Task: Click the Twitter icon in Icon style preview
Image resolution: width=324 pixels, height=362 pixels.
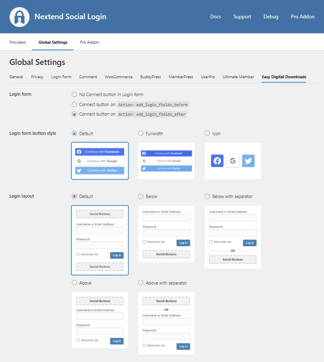Action: click(x=248, y=161)
